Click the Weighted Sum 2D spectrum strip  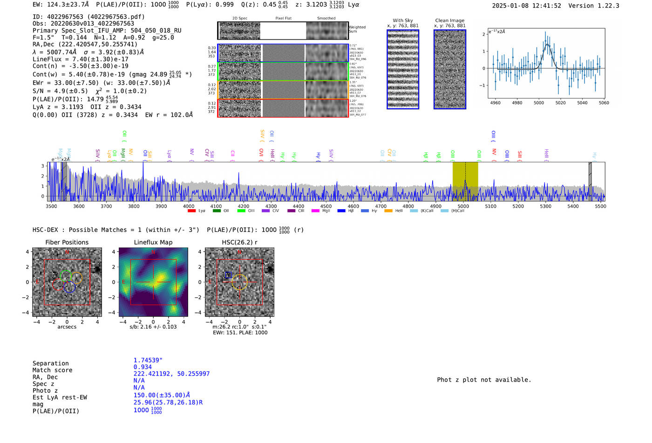point(283,31)
